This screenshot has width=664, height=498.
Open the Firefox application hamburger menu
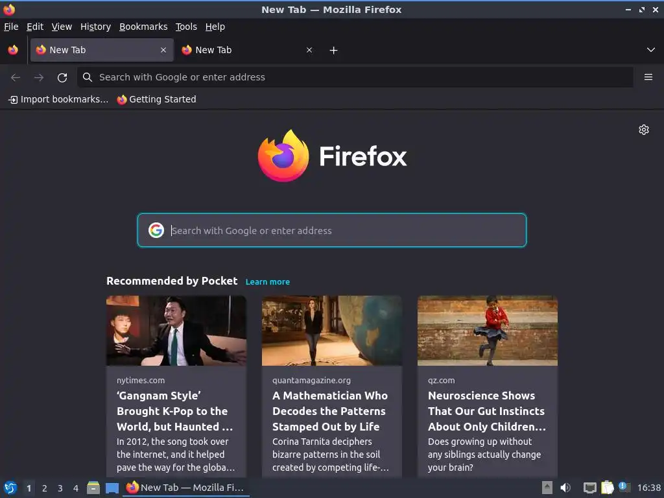click(x=648, y=77)
